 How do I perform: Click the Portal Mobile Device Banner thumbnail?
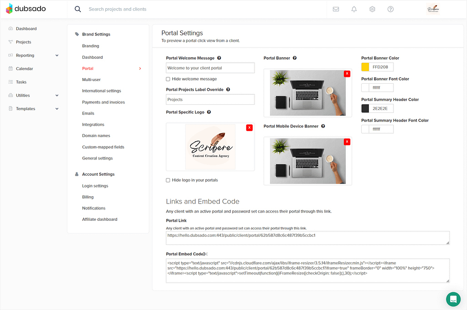pyautogui.click(x=308, y=161)
